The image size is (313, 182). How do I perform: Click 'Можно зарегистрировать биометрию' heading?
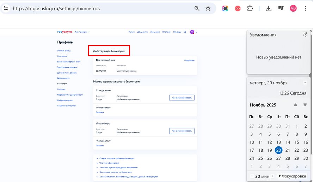[x=116, y=81]
